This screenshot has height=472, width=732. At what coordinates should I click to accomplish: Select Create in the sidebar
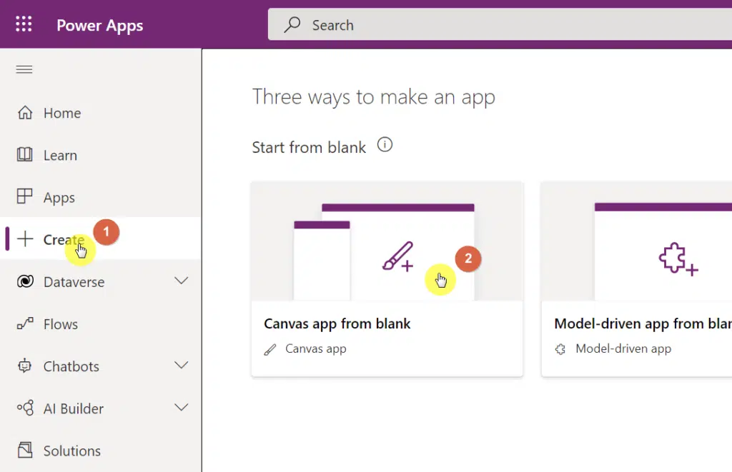point(101,238)
